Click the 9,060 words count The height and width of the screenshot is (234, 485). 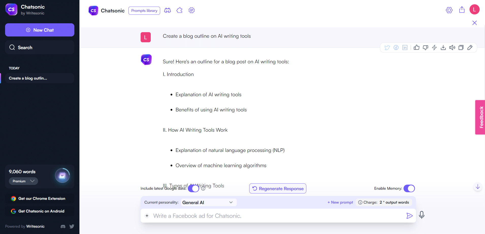22,172
